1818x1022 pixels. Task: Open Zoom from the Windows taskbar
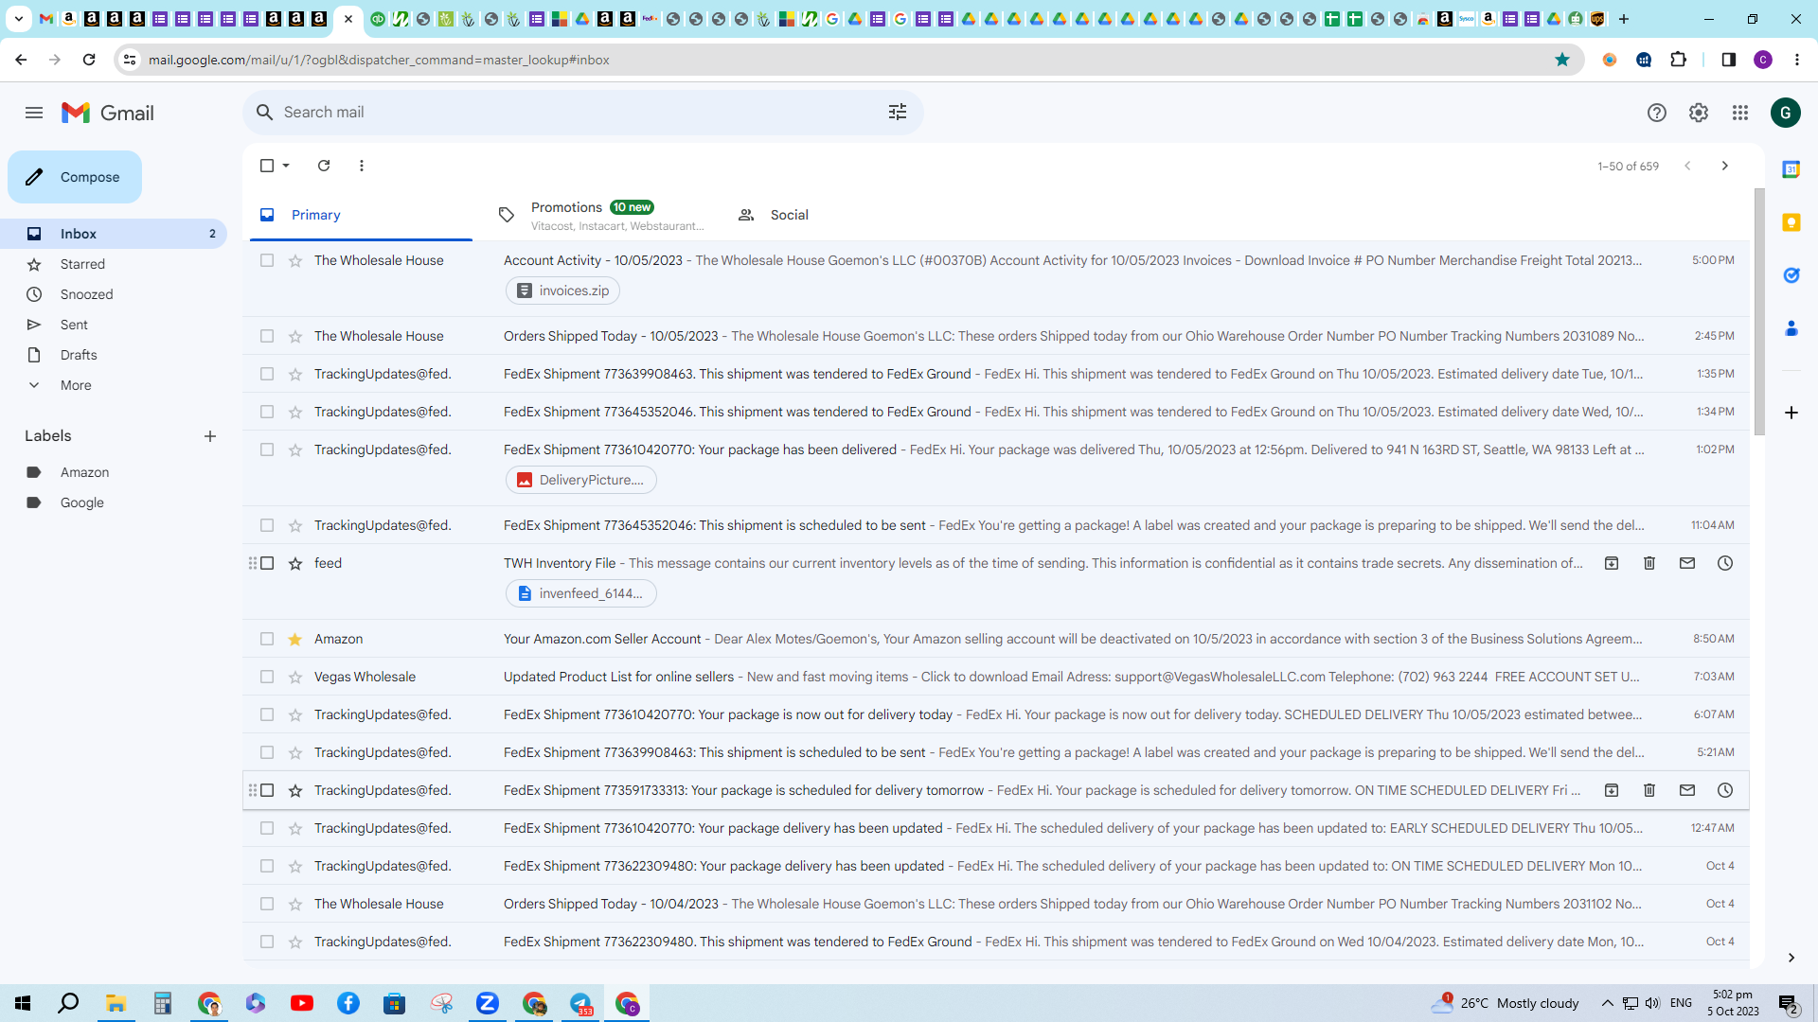coord(488,1003)
